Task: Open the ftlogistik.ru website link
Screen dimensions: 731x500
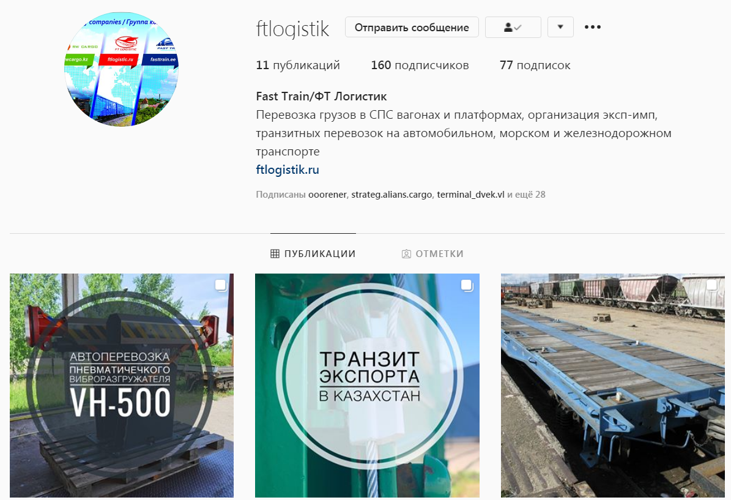Action: coord(288,170)
